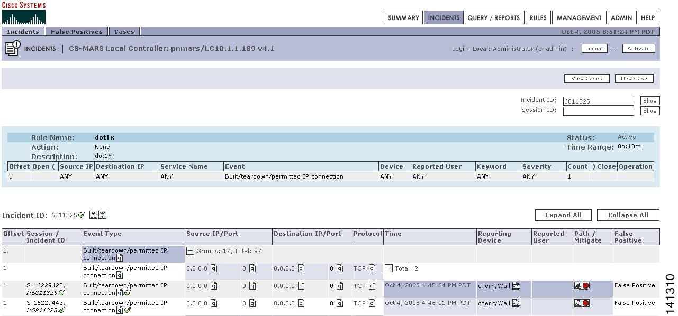Click query icon in Event Type of groups row
Screen dimensions: 678x316
coord(120,258)
